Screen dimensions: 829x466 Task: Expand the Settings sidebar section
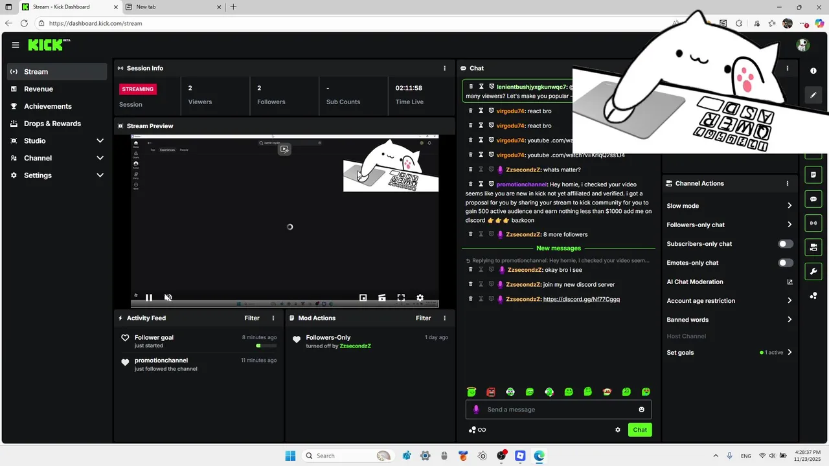pyautogui.click(x=100, y=175)
